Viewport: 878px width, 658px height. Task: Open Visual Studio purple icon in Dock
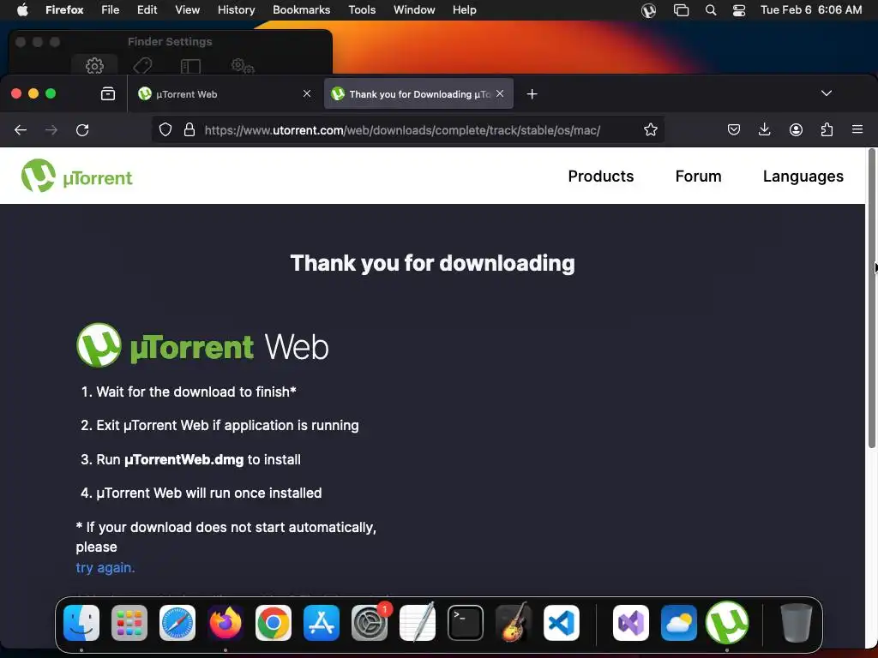[631, 623]
